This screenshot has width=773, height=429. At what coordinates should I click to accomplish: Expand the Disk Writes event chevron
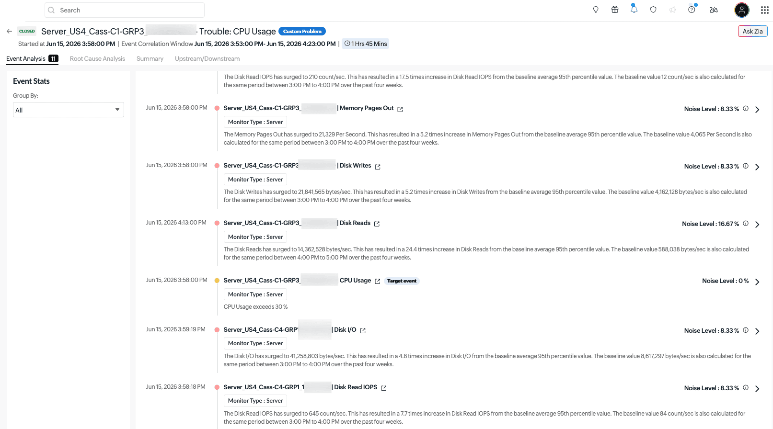[x=757, y=167]
